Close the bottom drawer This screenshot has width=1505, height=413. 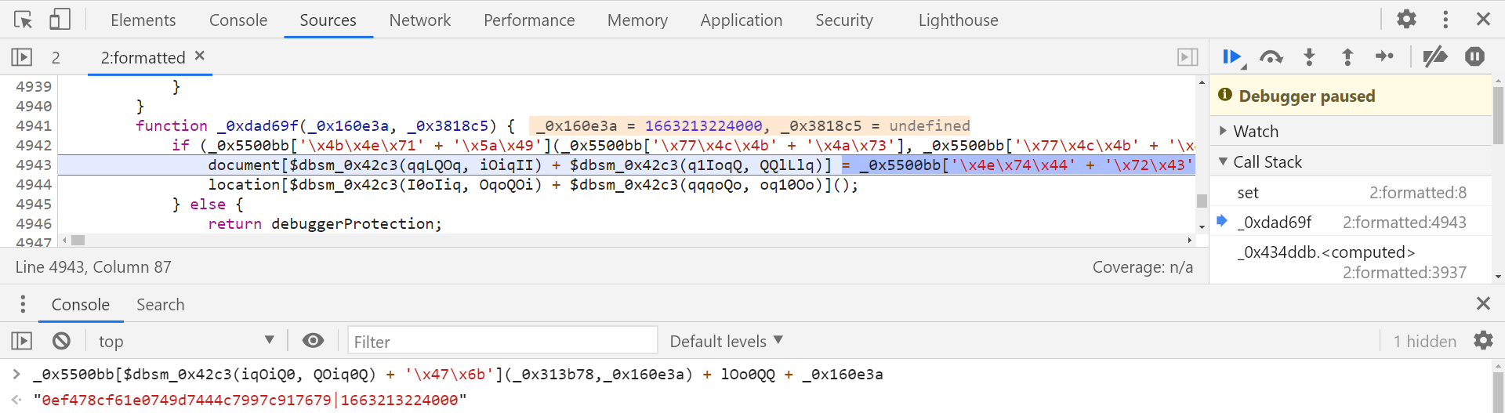tap(1483, 303)
